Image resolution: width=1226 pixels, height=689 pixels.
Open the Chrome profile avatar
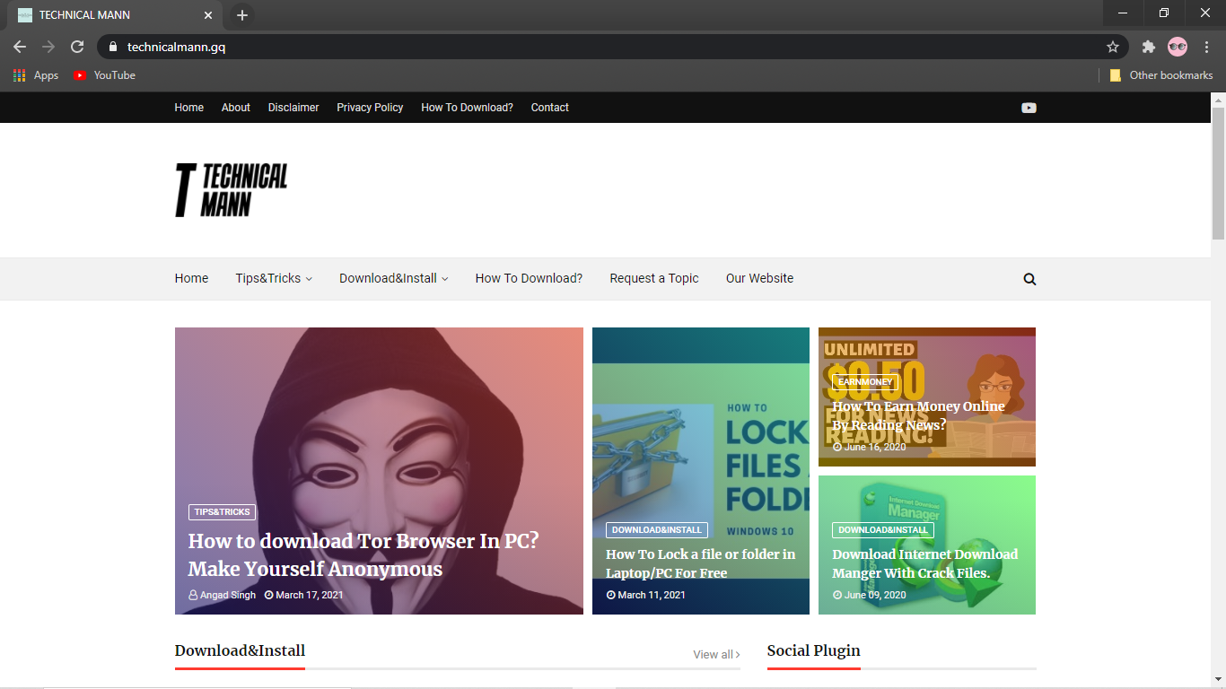[x=1178, y=47]
